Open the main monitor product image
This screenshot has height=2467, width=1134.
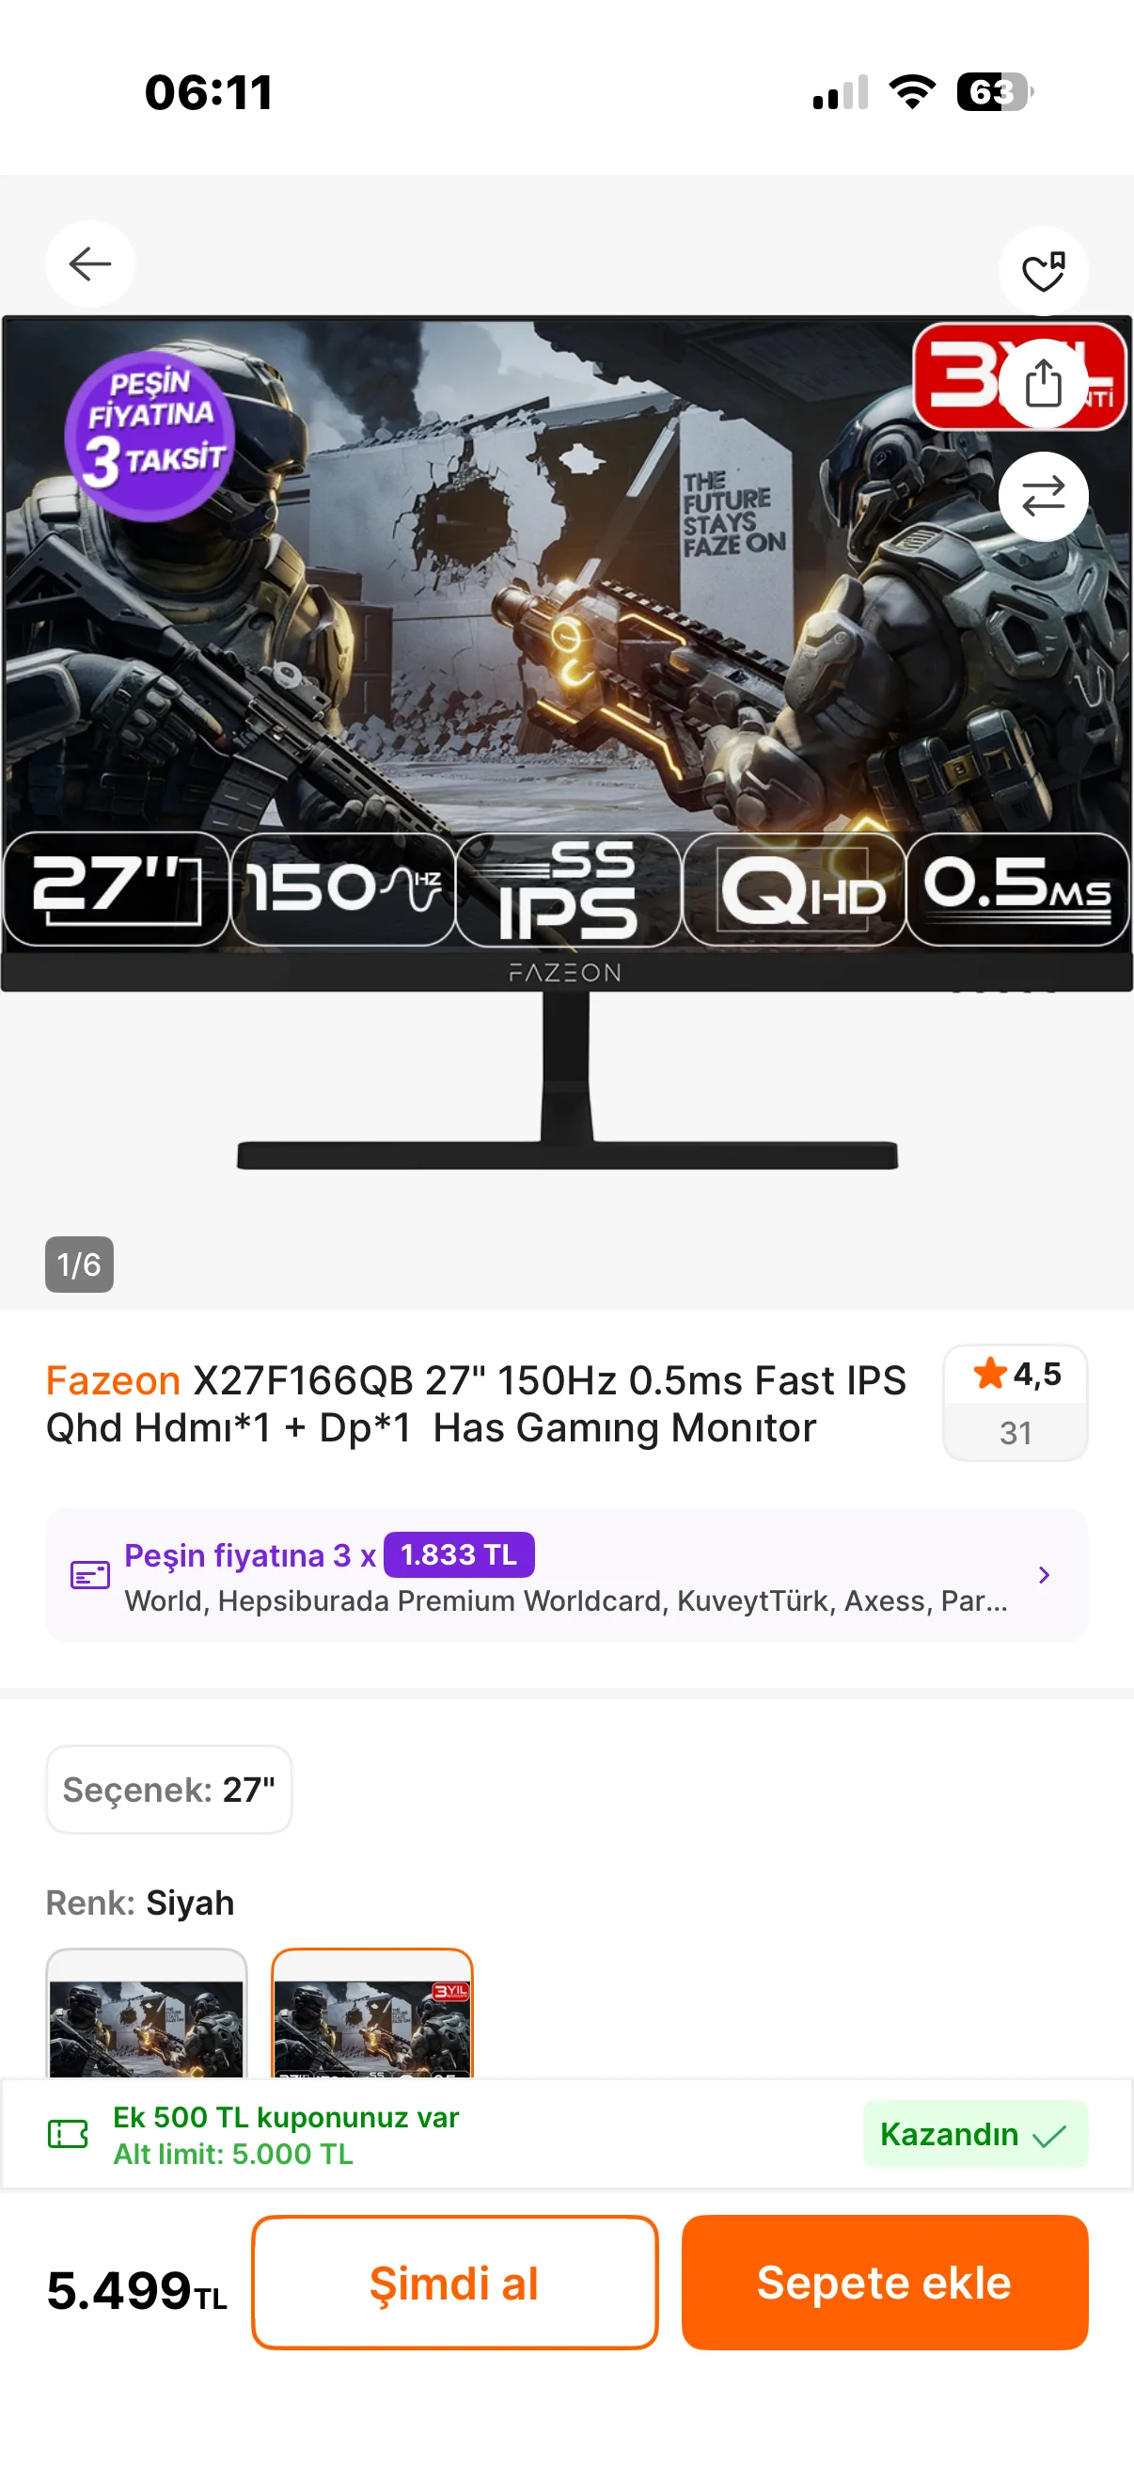pos(566,743)
